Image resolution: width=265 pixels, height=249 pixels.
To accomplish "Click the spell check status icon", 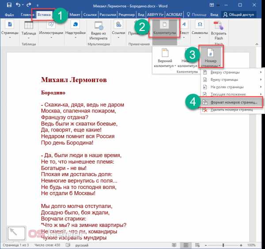I will [x=68, y=245].
